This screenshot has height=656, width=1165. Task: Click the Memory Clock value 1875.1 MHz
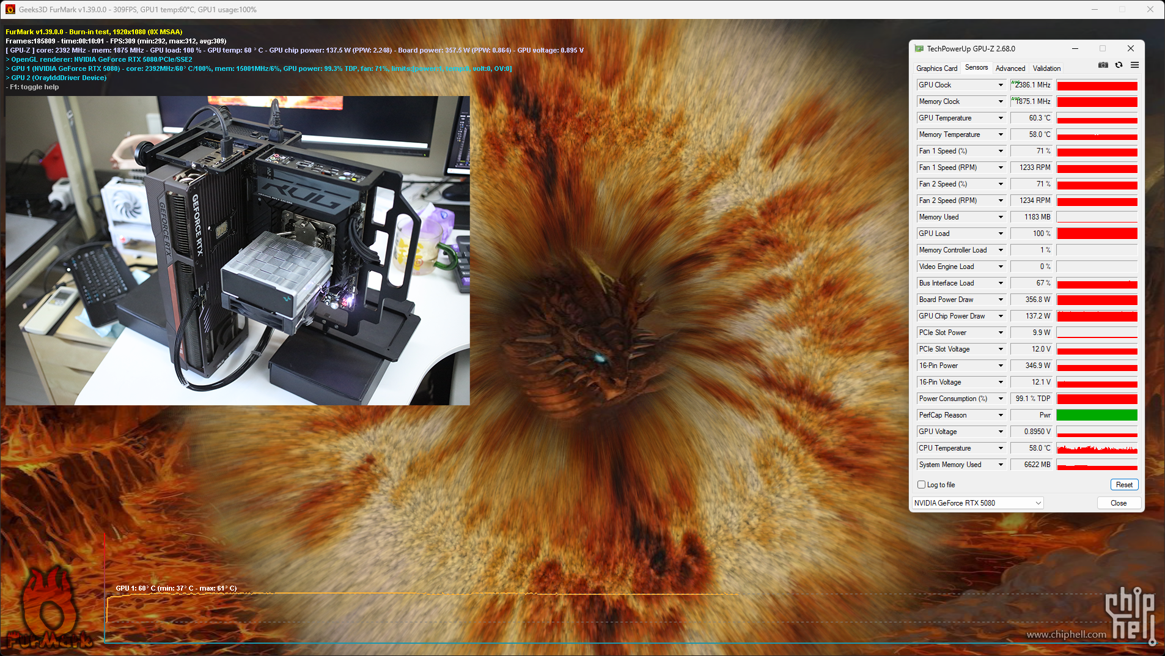click(1032, 101)
